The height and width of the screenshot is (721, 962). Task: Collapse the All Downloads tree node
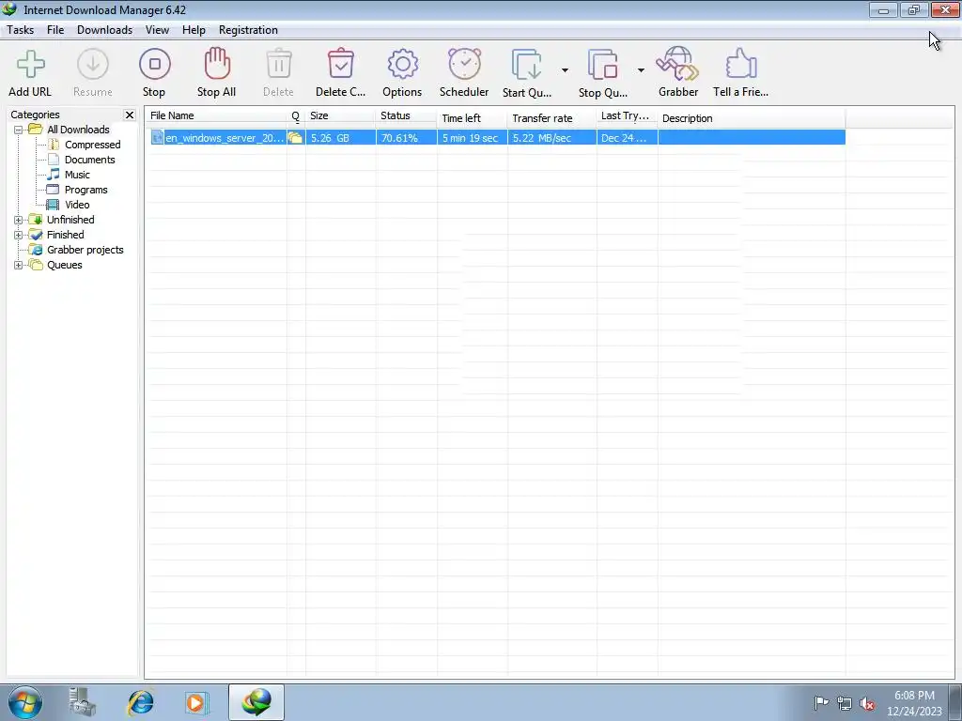click(x=19, y=130)
